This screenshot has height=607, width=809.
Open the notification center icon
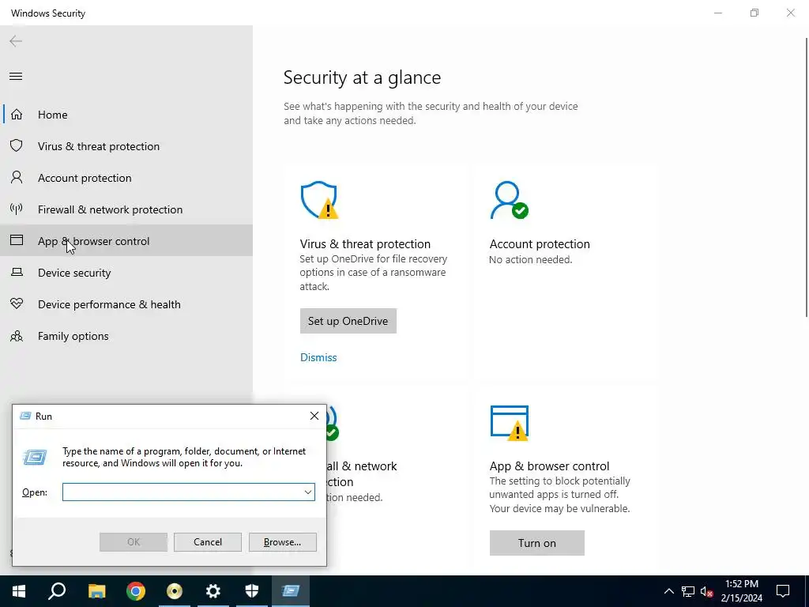(x=783, y=591)
